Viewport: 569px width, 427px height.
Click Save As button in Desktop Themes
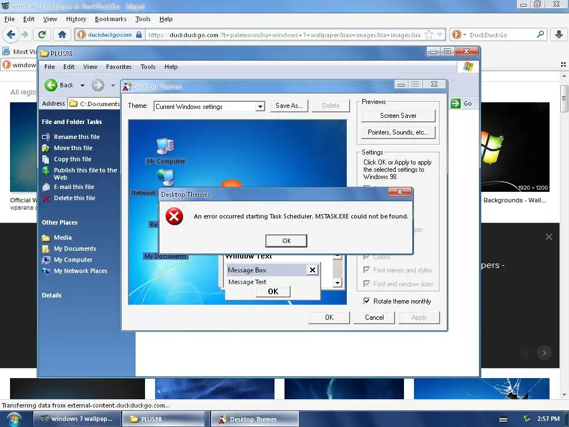coord(289,106)
